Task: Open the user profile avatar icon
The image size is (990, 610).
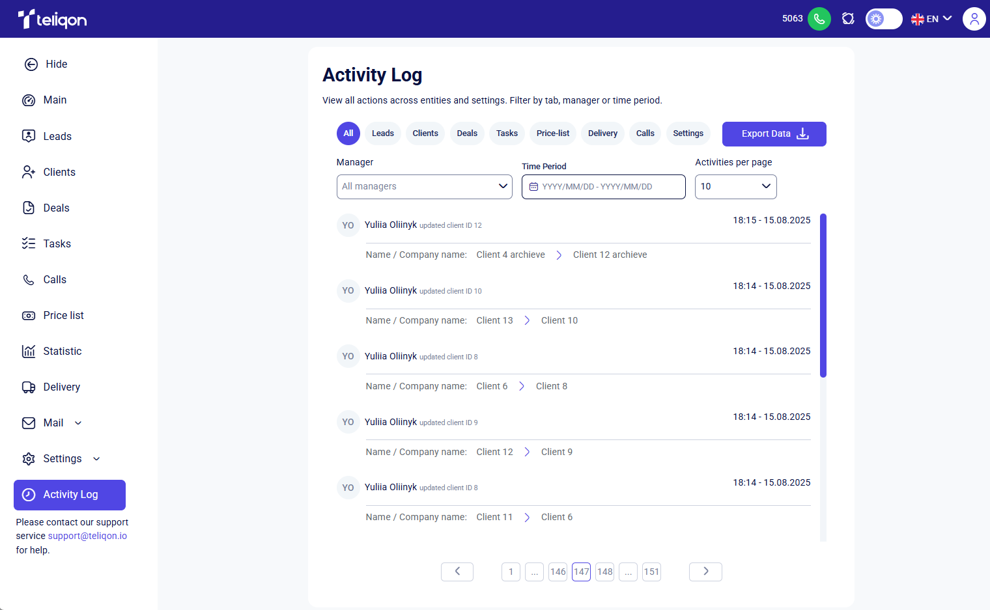Action: tap(974, 19)
